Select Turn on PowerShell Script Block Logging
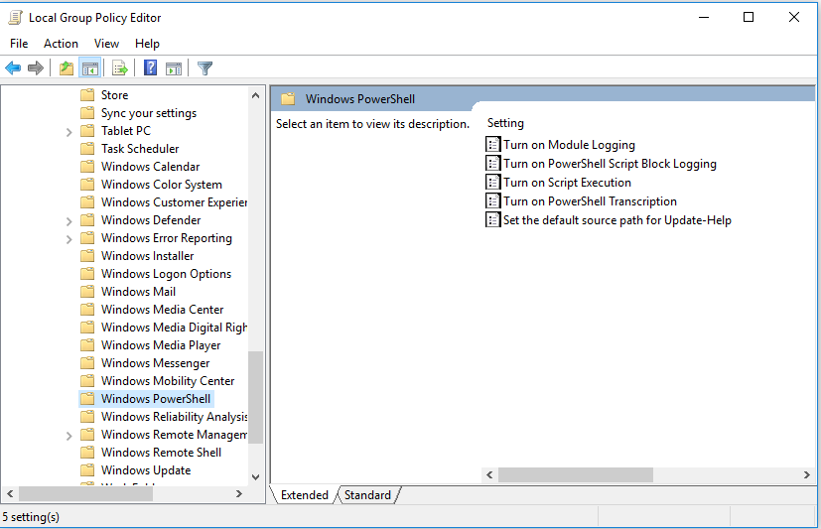The height and width of the screenshot is (529, 821). (610, 164)
